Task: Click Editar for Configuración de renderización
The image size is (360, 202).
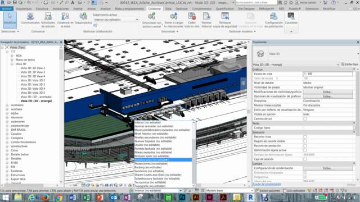Action: click(x=327, y=168)
